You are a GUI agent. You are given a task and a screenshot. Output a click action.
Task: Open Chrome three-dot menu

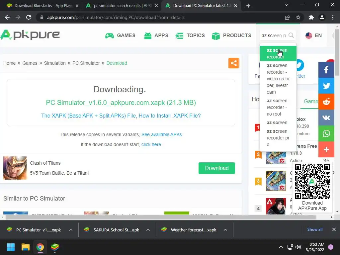click(333, 17)
